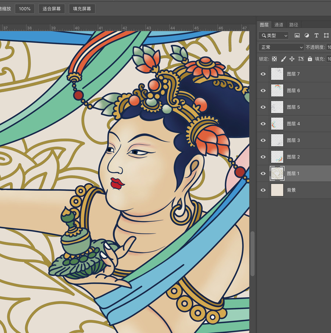Click the layer name 图层 5
This screenshot has width=331, height=333.
coord(293,107)
